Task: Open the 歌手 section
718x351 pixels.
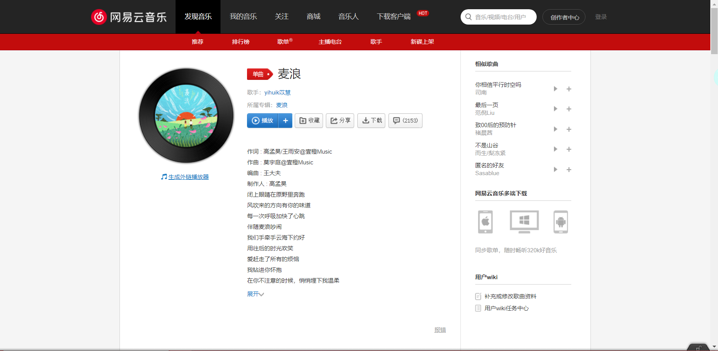Action: pyautogui.click(x=376, y=42)
